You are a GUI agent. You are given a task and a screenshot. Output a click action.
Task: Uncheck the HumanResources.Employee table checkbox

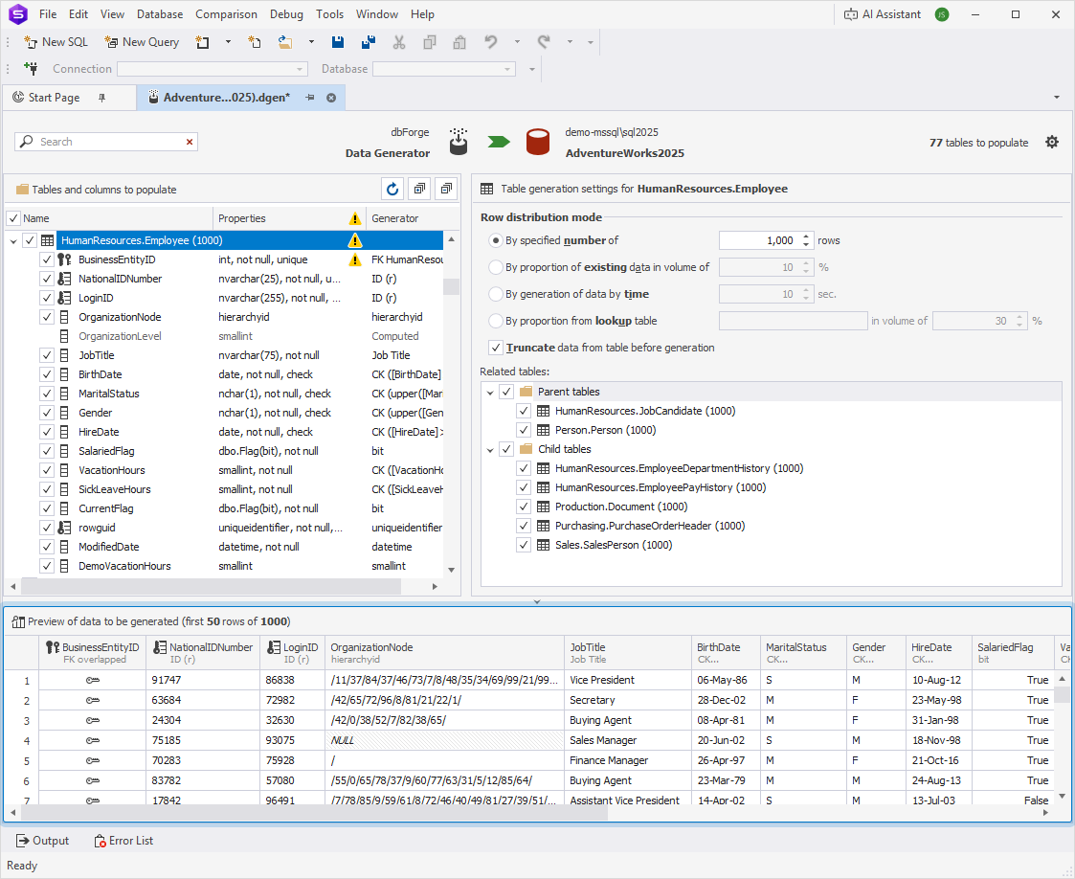click(x=30, y=240)
